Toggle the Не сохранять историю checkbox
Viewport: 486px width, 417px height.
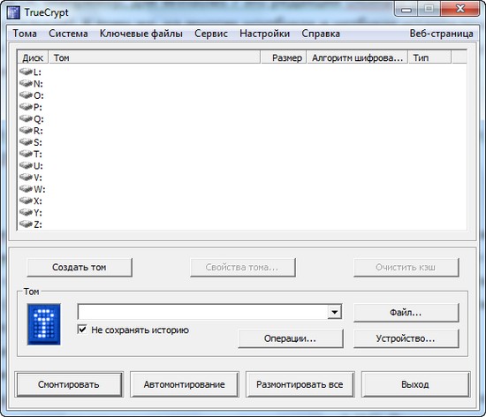82,330
